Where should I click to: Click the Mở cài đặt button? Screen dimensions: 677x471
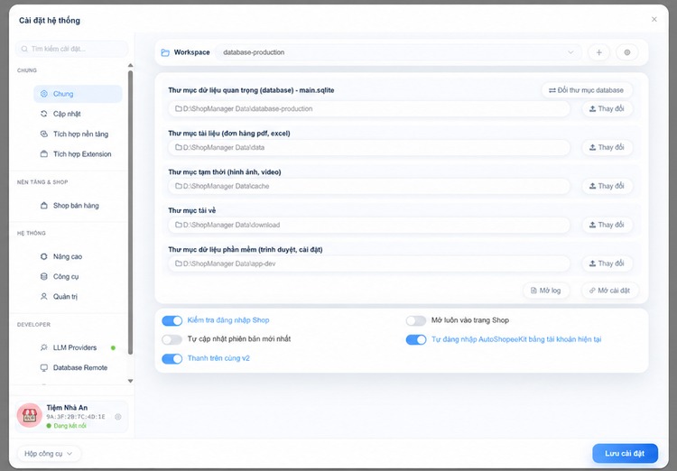pyautogui.click(x=609, y=291)
